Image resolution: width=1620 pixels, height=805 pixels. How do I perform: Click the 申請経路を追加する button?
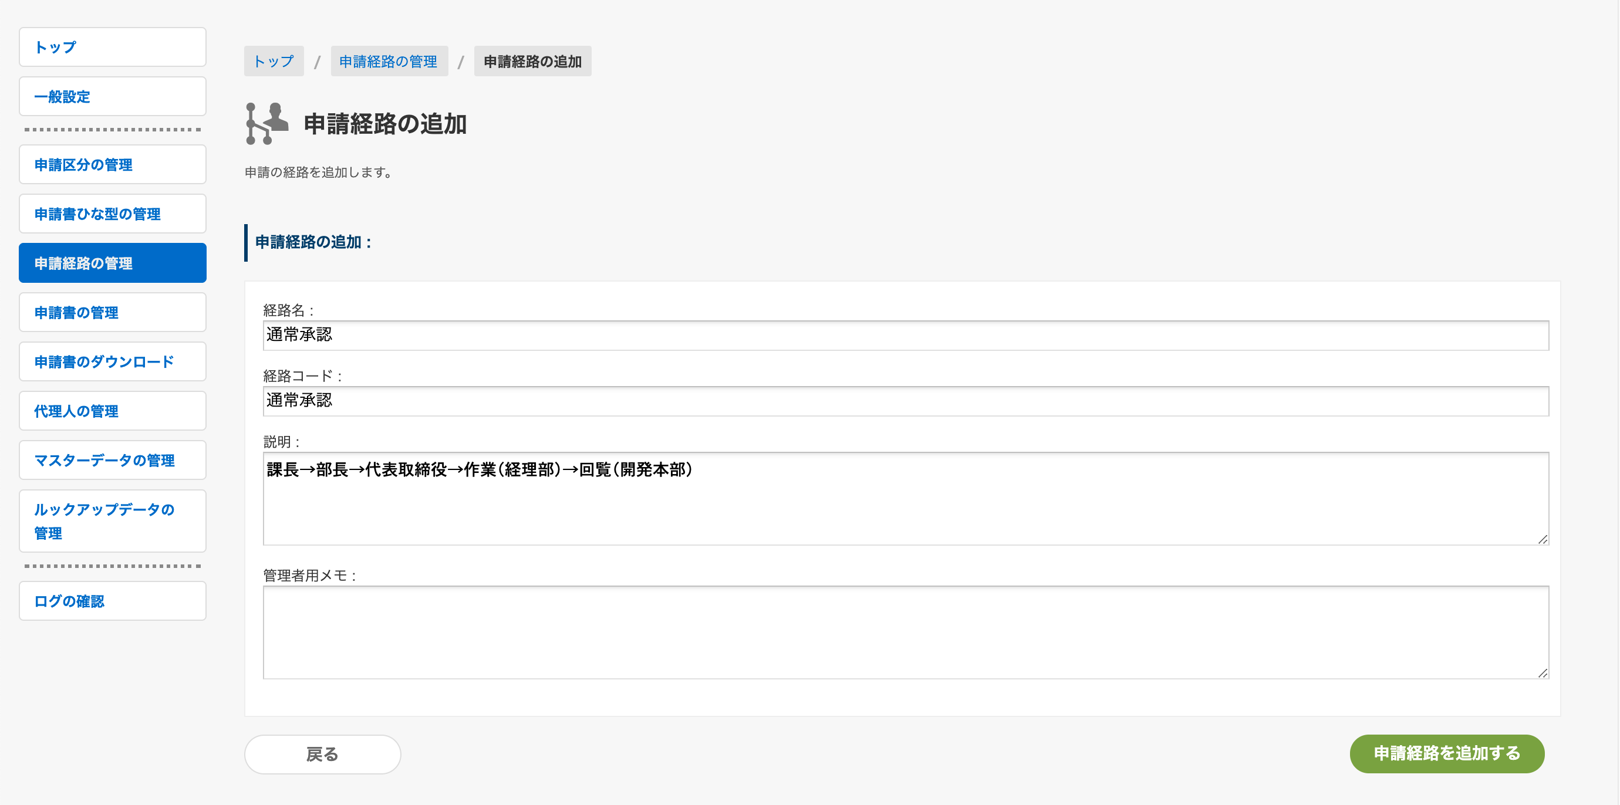(x=1447, y=754)
